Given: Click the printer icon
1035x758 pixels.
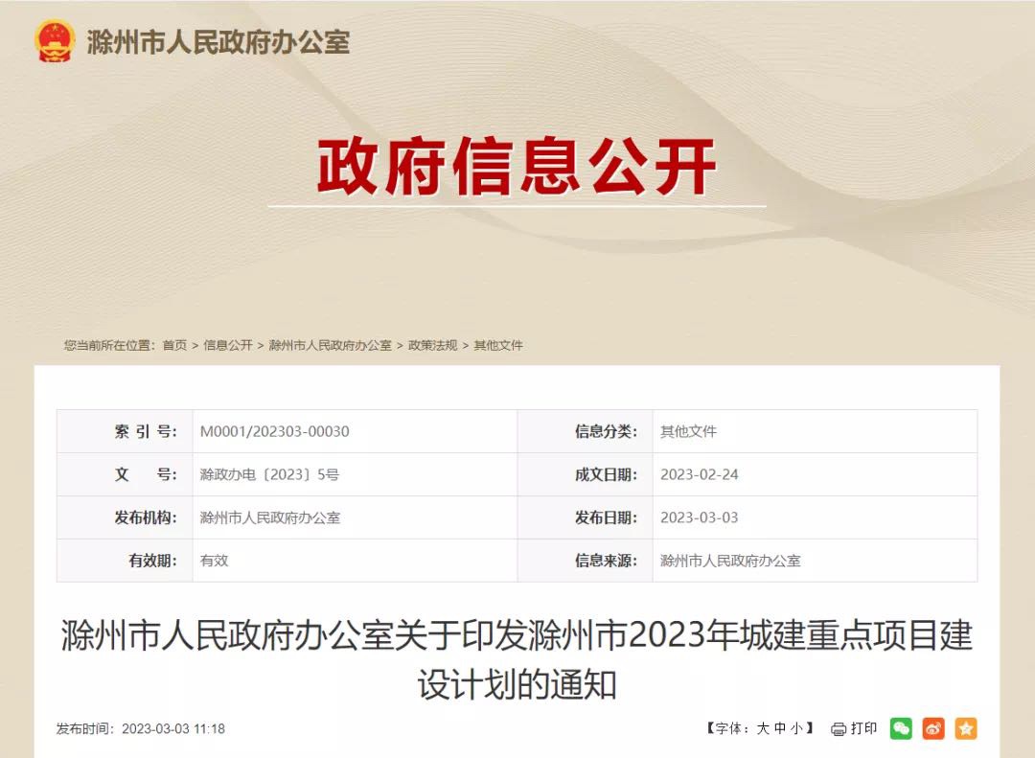Looking at the screenshot, I should click(839, 729).
